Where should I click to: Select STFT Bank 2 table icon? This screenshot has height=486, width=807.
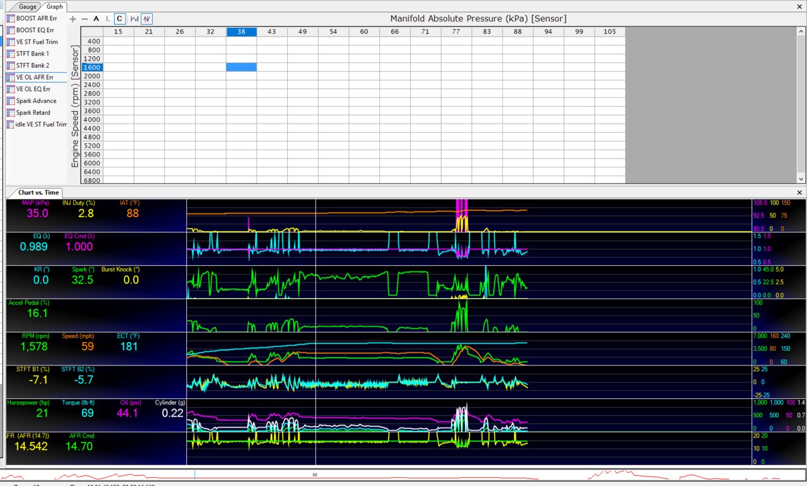click(x=11, y=65)
